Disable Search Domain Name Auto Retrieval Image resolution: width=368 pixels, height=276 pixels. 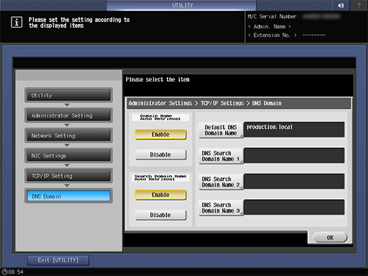tap(160, 215)
